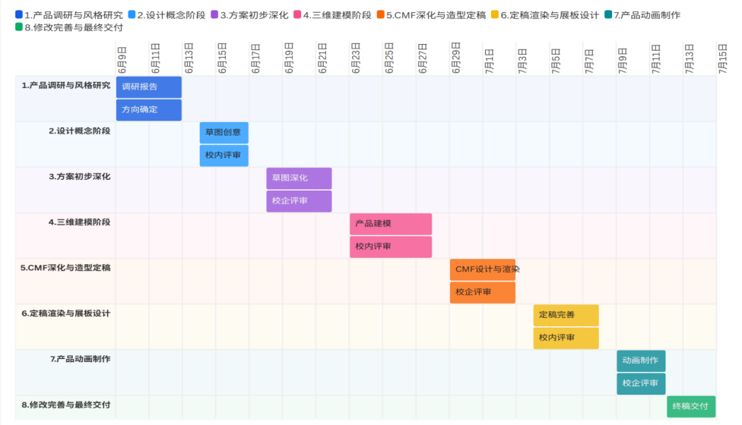Viewport: 742px width, 425px height.
Task: Select the 校企评审 bar in 方案初步深化 row
Action: (299, 201)
